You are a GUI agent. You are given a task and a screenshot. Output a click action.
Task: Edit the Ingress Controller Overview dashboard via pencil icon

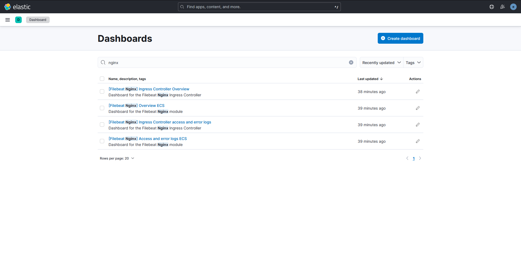click(x=418, y=91)
